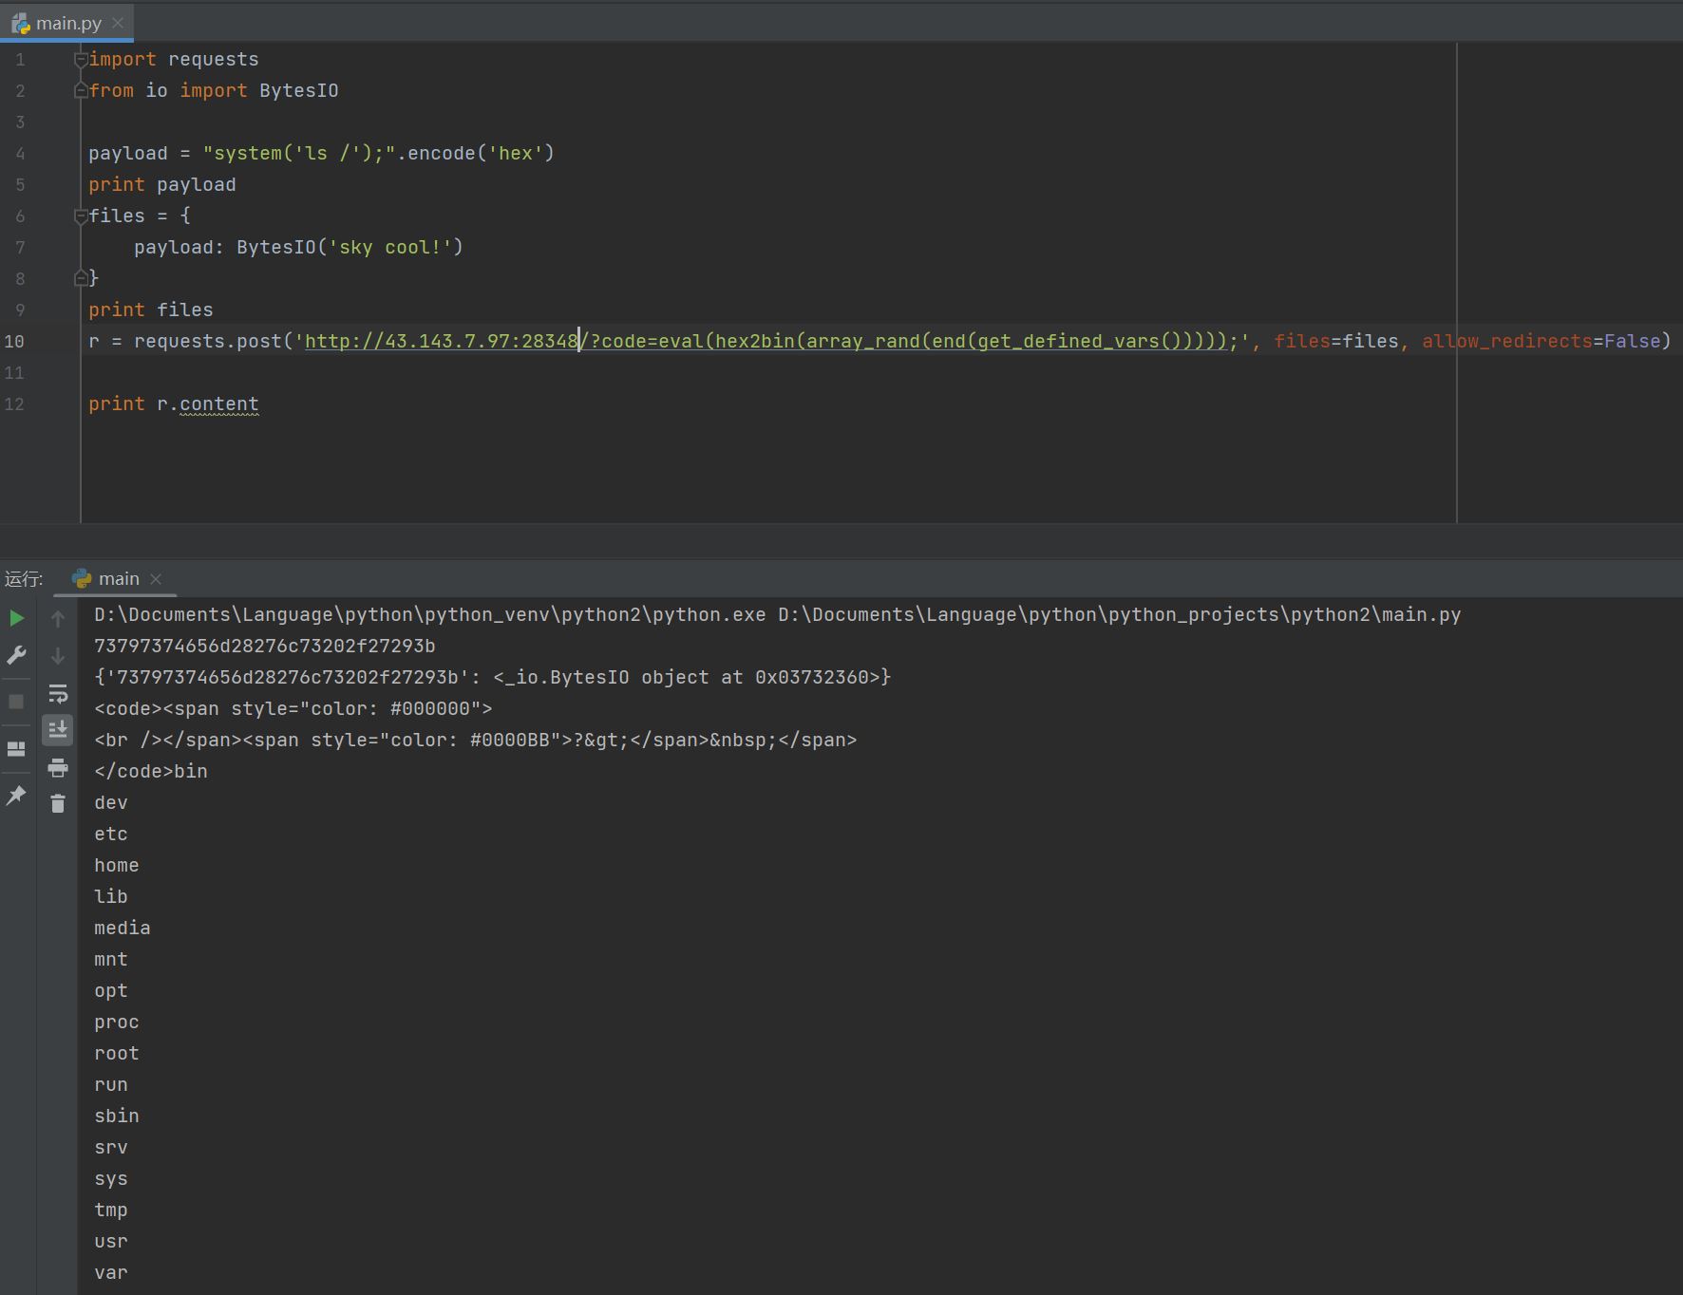Click 'run' in console output
The width and height of the screenshot is (1683, 1295).
pyautogui.click(x=111, y=1084)
